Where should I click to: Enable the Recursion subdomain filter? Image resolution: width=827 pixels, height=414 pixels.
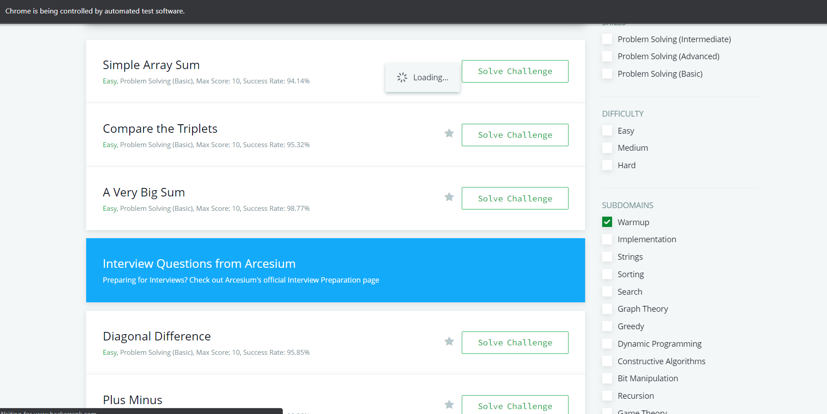[x=607, y=396]
